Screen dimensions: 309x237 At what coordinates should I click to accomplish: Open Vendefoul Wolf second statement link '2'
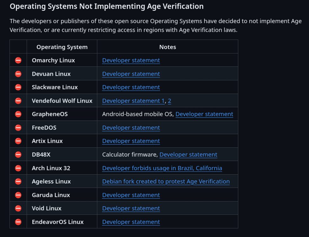pos(170,101)
